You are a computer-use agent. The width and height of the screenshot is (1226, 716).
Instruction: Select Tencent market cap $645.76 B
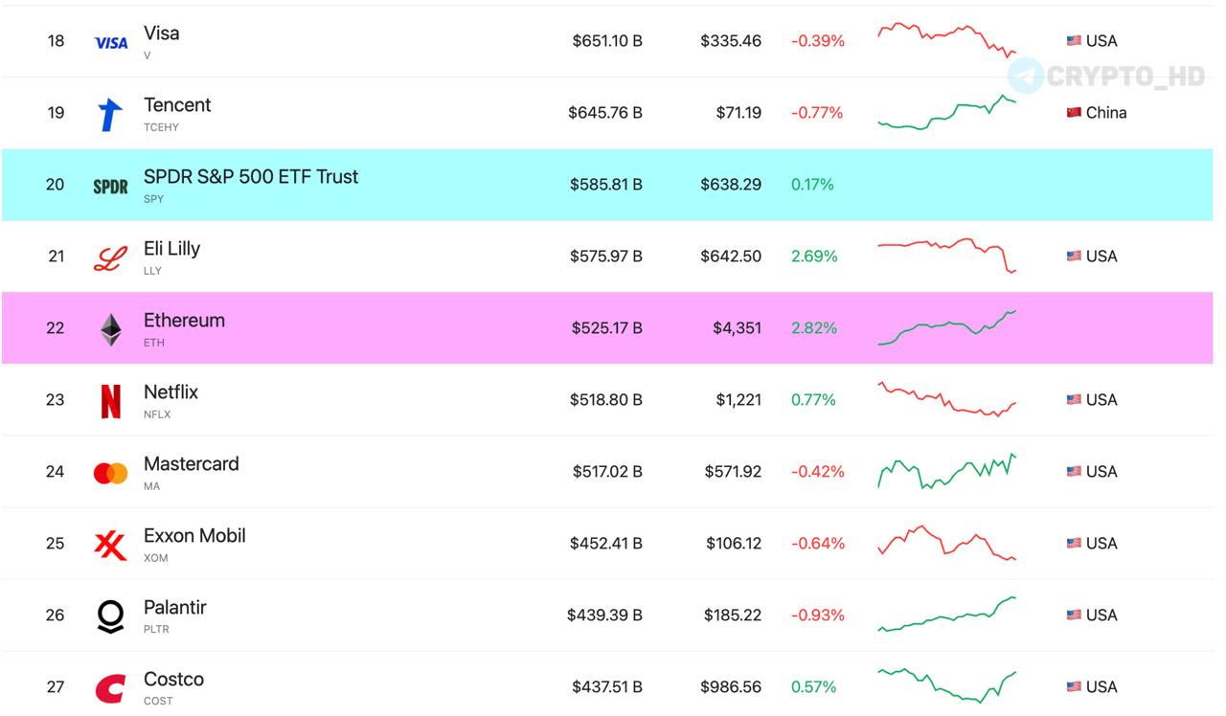click(605, 112)
